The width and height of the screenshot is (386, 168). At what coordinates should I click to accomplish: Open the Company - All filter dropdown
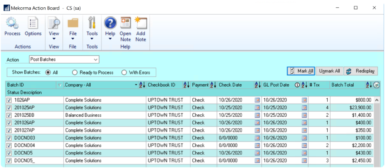coord(136,85)
